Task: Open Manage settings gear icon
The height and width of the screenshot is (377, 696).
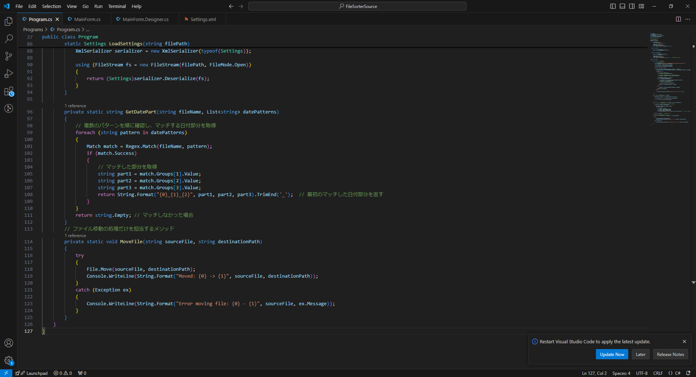Action: [9, 360]
